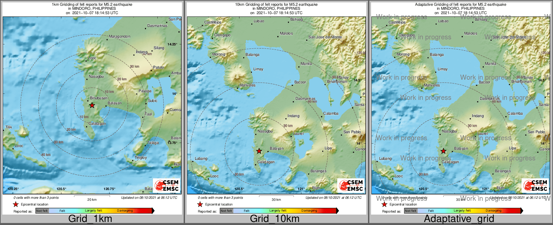This screenshot has width=553, height=225.
Task: Click the Lubang label on Grid_10km map
Action: coord(201,158)
